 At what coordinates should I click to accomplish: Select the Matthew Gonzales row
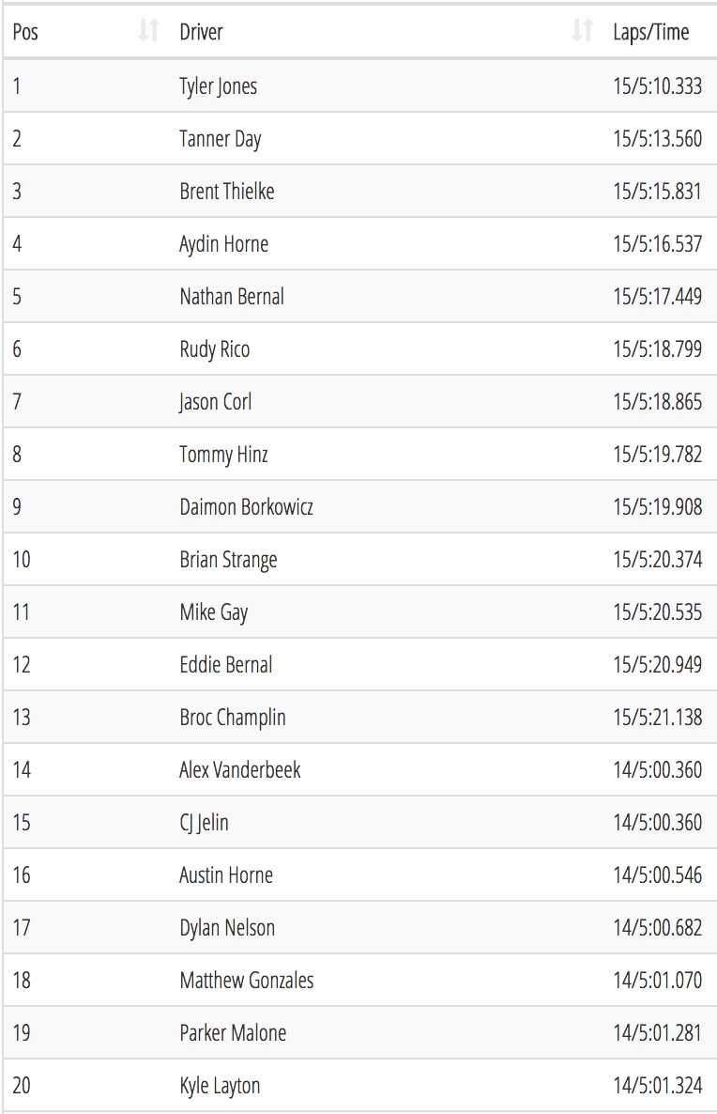pos(360,980)
